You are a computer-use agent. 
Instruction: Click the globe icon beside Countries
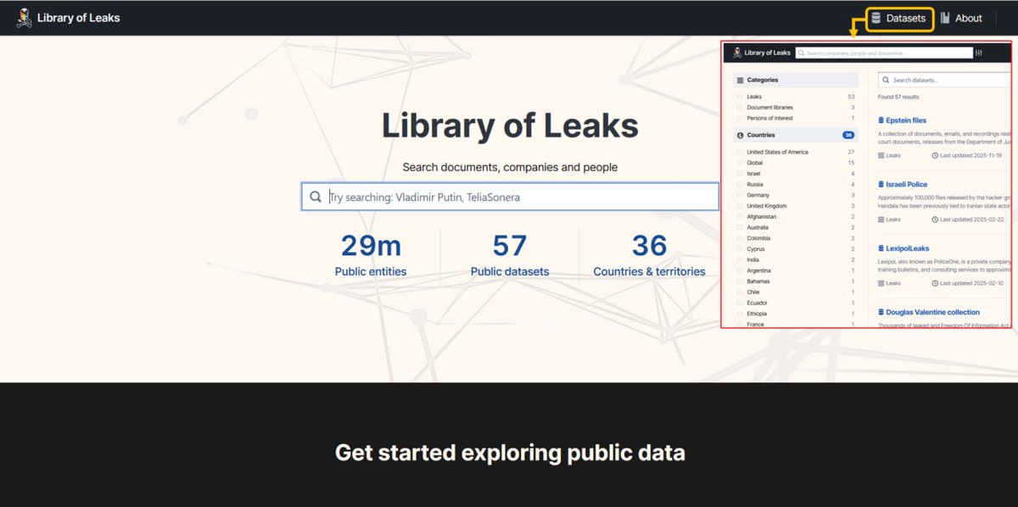click(x=740, y=135)
